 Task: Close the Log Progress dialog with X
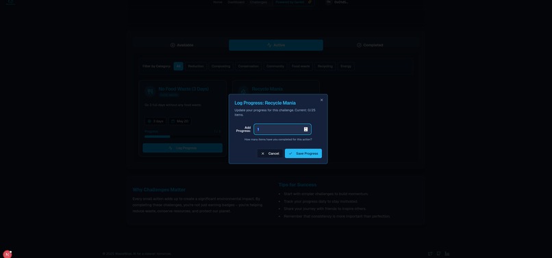(321, 100)
